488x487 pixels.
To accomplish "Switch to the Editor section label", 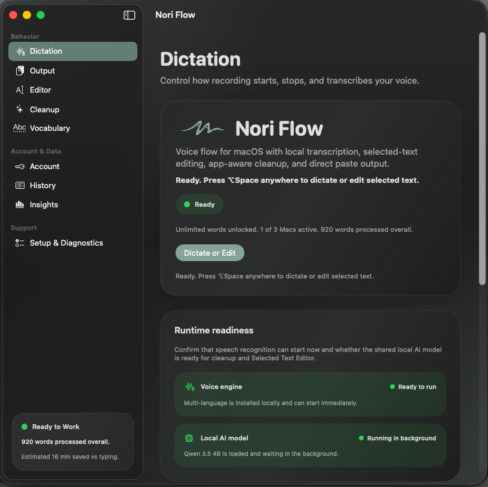I will [41, 90].
